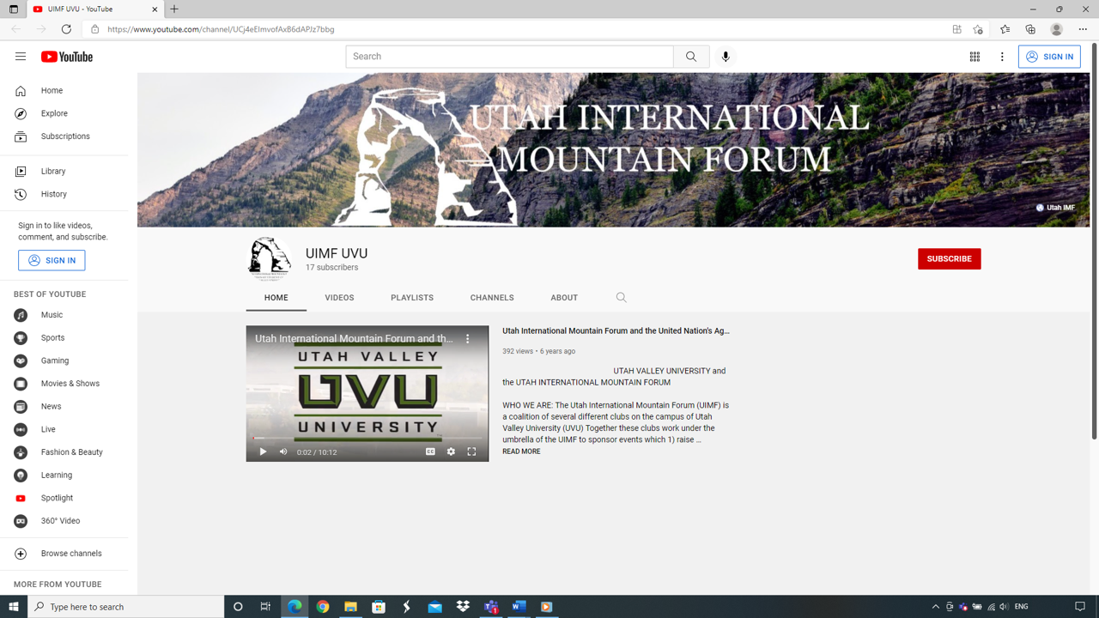Viewport: 1099px width, 618px height.
Task: Switch to the Home channel tab
Action: pos(276,298)
